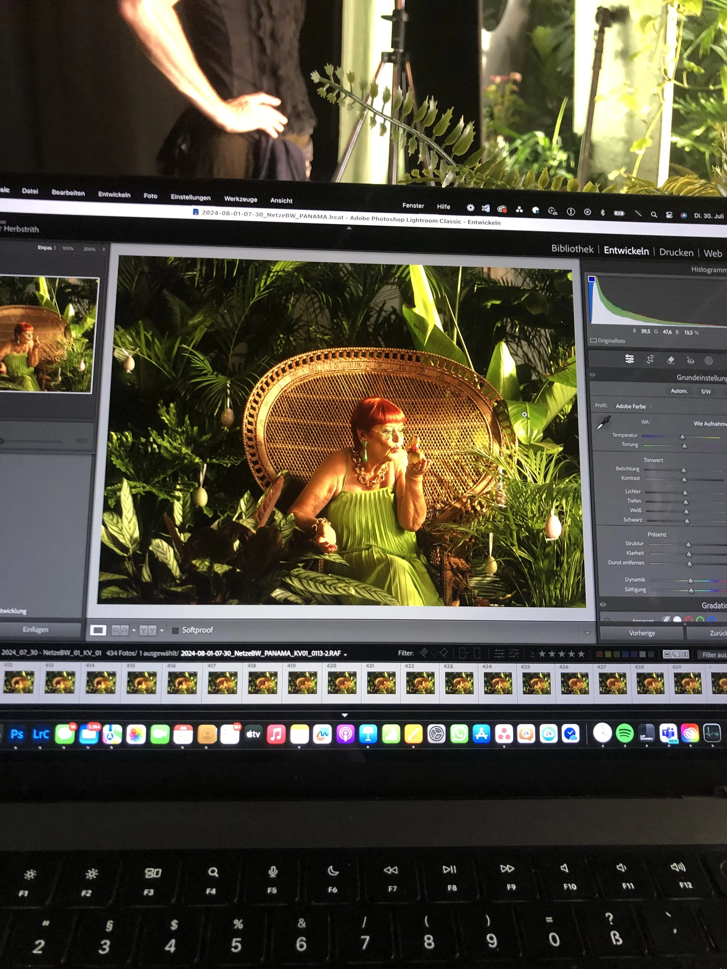Image resolution: width=727 pixels, height=969 pixels.
Task: Click the Spotlight search menu bar icon
Action: 654,215
